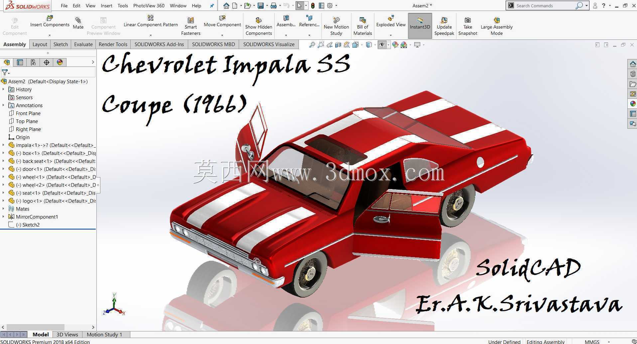Screen dimensions: 637x344
Task: Insert a Bill of Materials
Action: point(362,27)
